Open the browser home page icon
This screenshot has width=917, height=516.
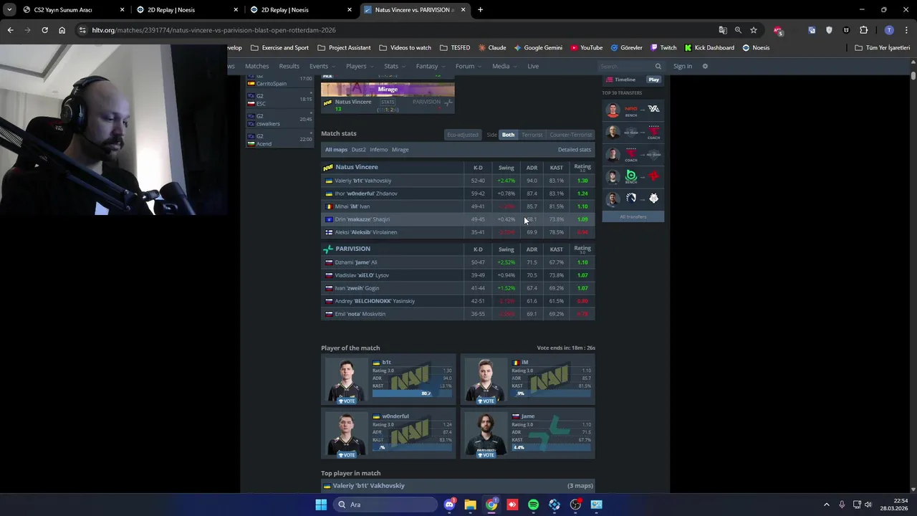[x=62, y=30]
